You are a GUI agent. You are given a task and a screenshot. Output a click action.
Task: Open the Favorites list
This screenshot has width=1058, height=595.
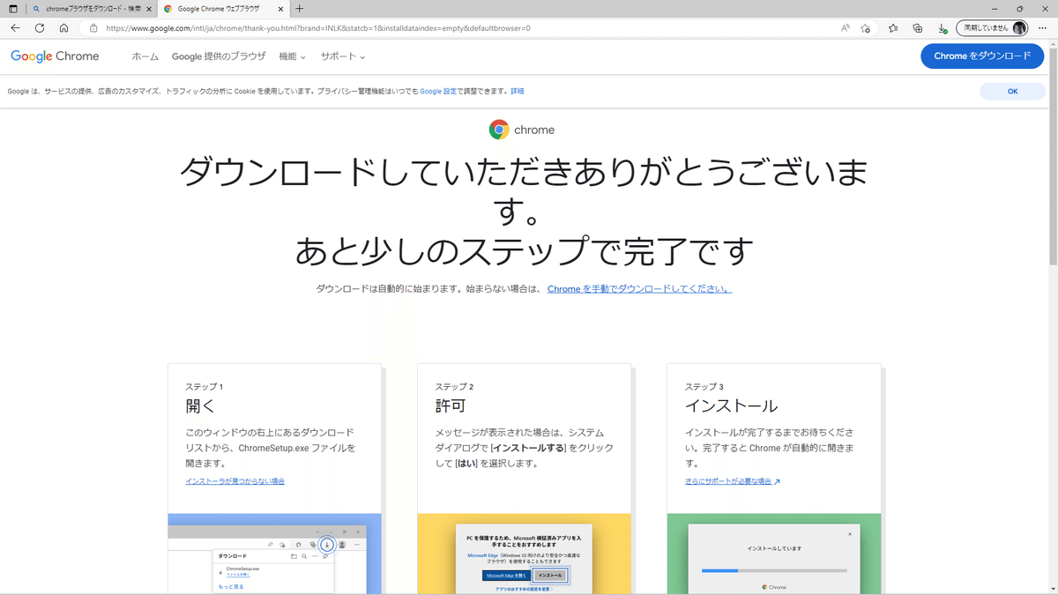[x=893, y=28]
